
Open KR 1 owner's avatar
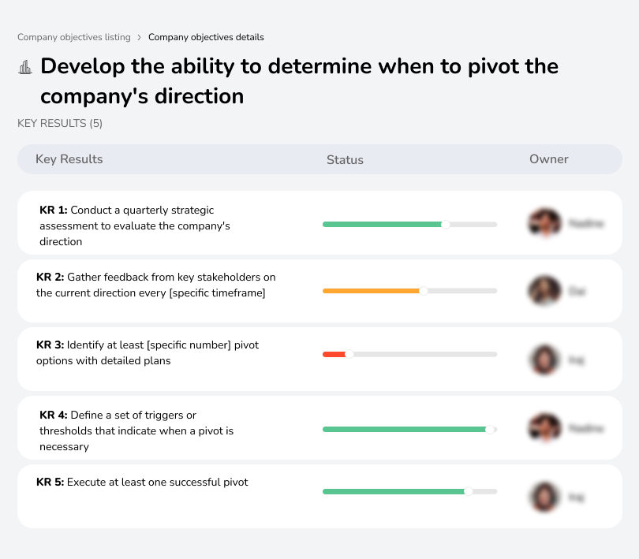tap(544, 222)
